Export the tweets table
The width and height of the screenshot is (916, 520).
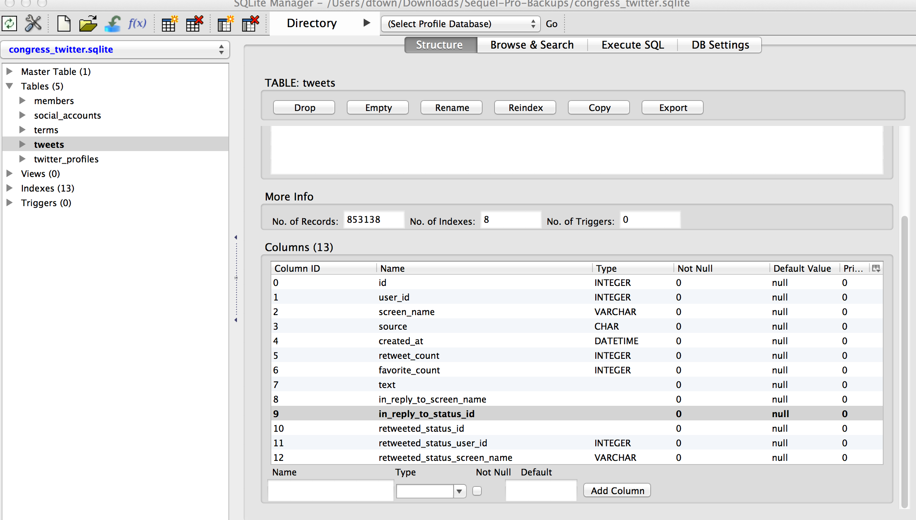pyautogui.click(x=672, y=107)
